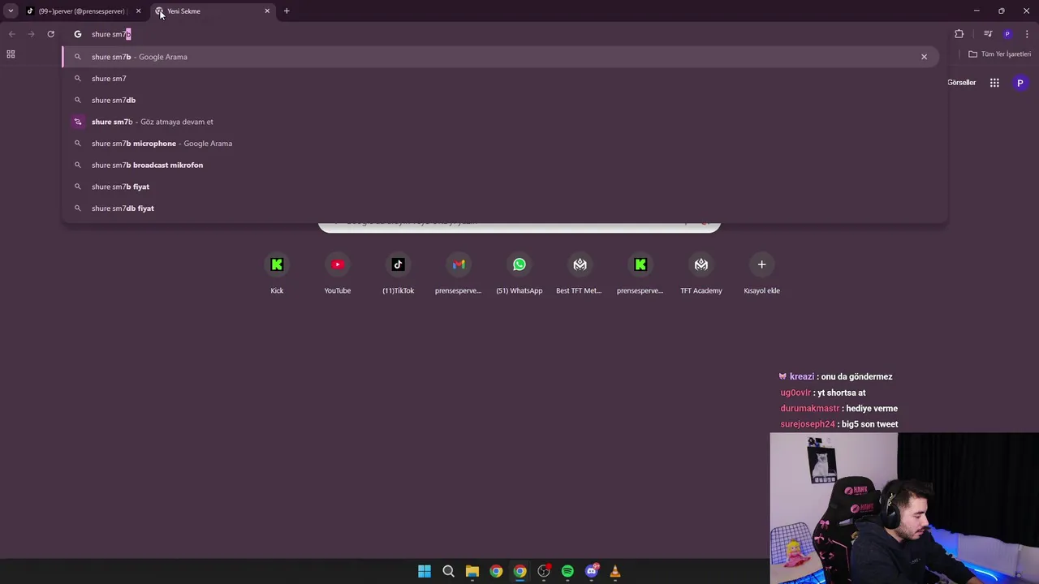Choose the 'shure sm7' suggestion
This screenshot has height=584, width=1039.
[x=500, y=79]
